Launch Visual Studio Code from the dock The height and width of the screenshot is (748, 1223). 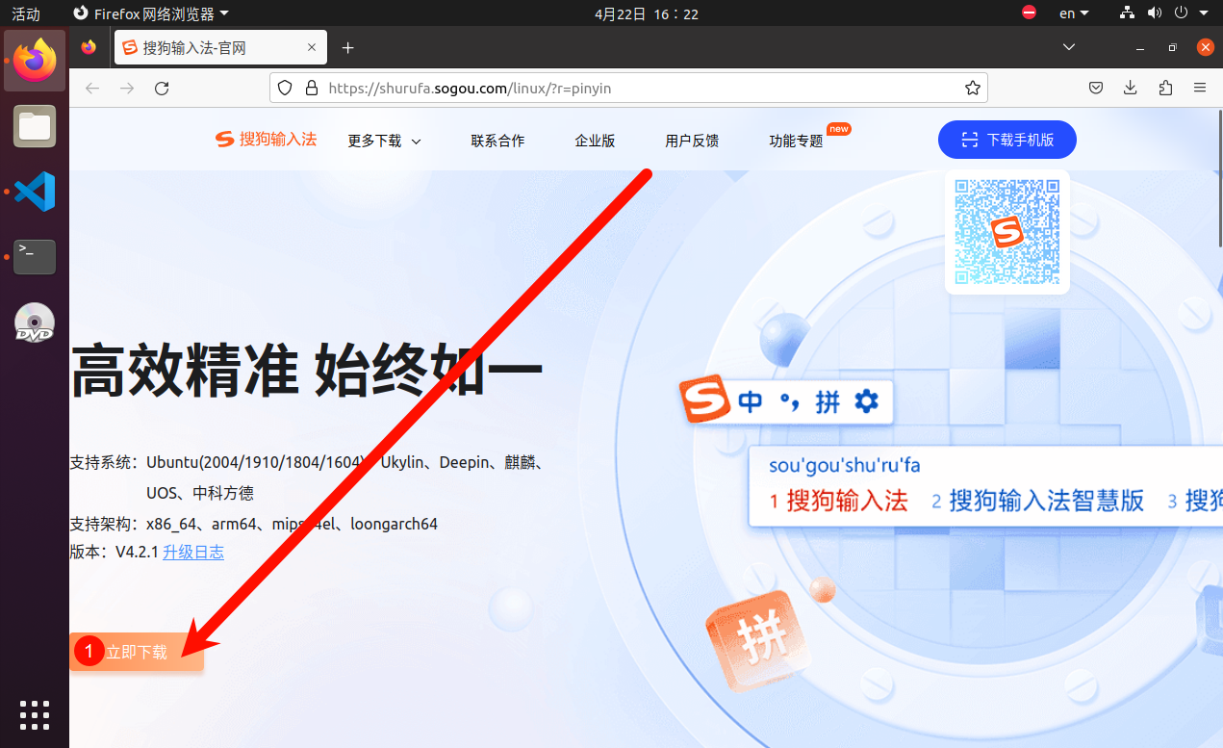point(35,192)
